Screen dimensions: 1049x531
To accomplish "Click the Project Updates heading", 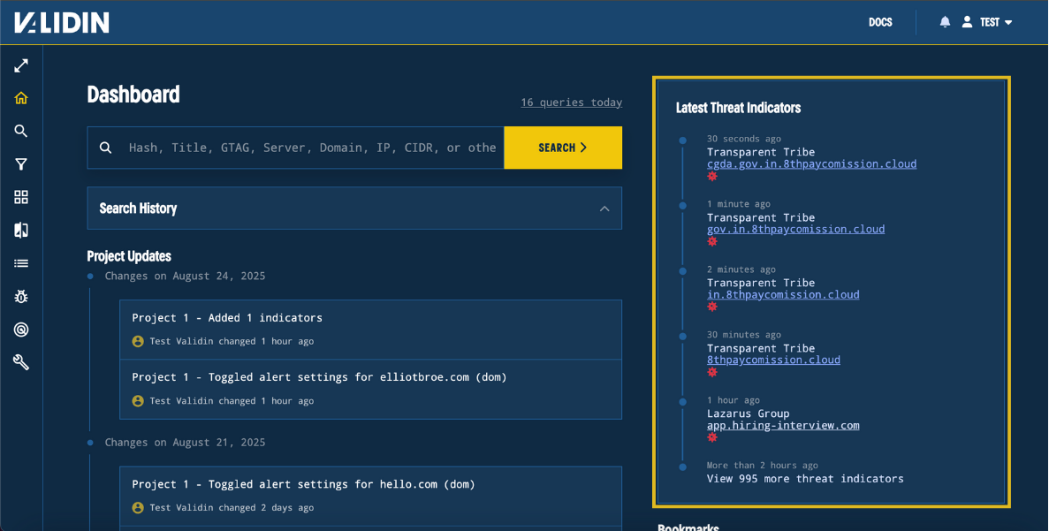I will click(129, 256).
